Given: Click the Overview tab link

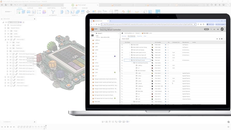Looking at the screenshot, I should 124,36.
